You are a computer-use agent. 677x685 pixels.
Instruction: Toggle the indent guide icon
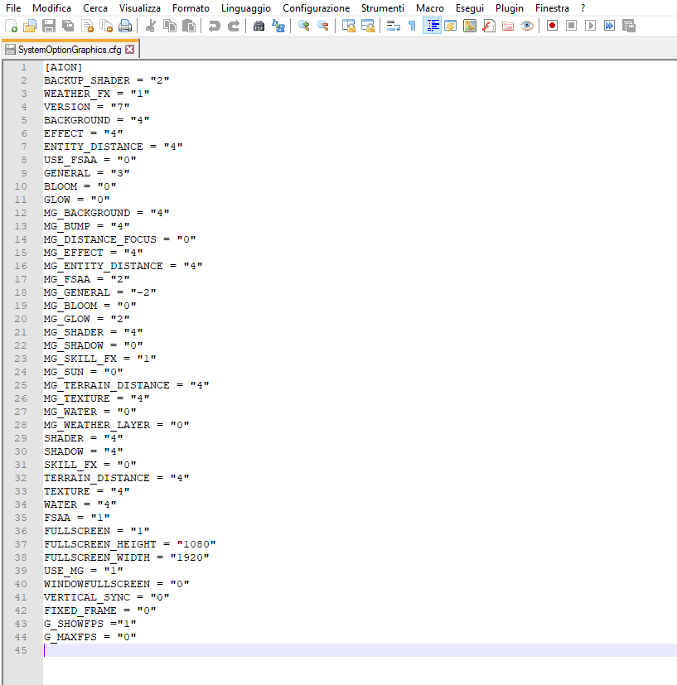click(432, 26)
